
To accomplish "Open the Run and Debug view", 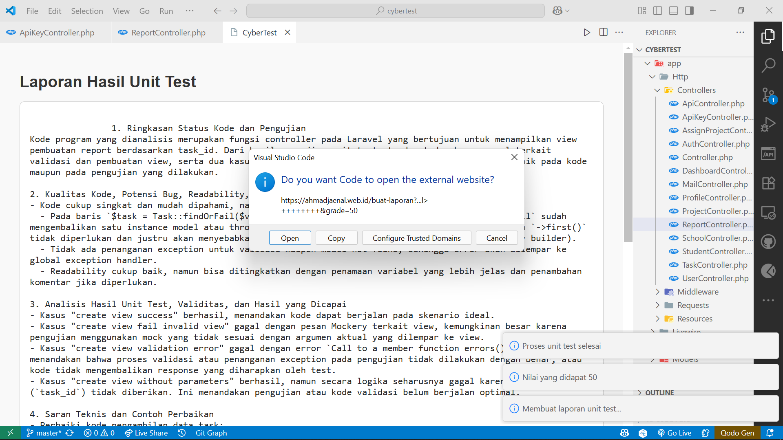I will pos(768,124).
